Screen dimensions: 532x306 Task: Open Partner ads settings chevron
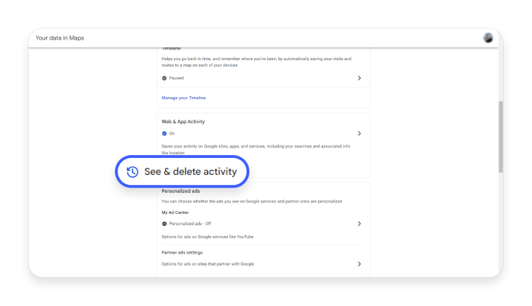pos(359,264)
